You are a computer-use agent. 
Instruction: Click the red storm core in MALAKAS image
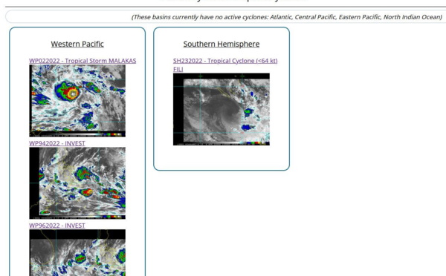[71, 92]
